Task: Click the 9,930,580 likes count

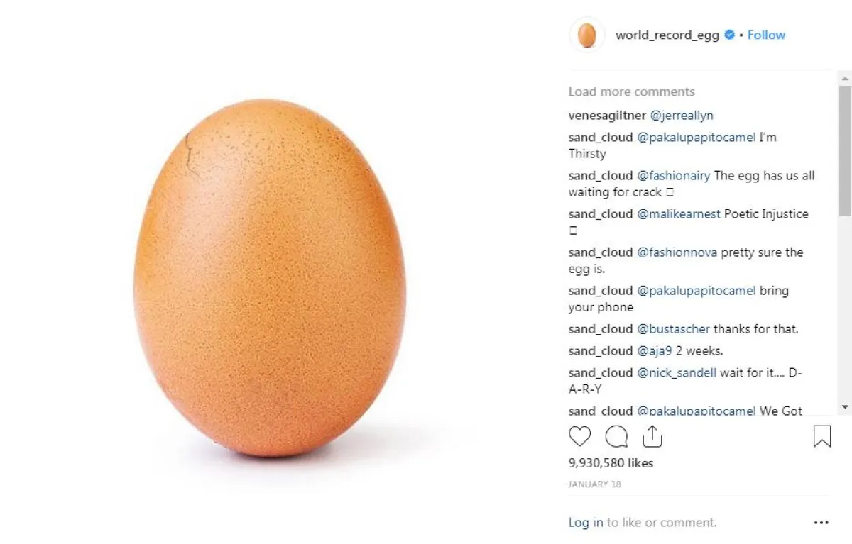Action: coord(611,463)
